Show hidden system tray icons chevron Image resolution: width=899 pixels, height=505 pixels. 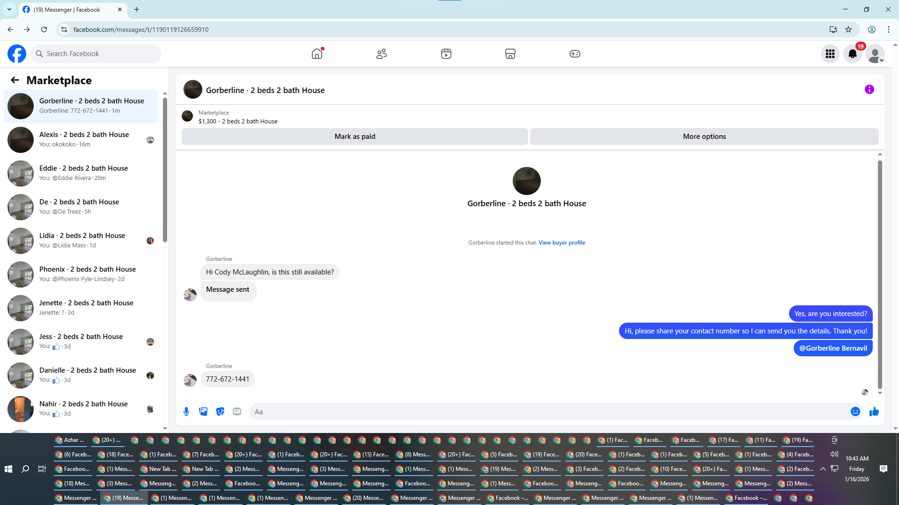(x=823, y=469)
